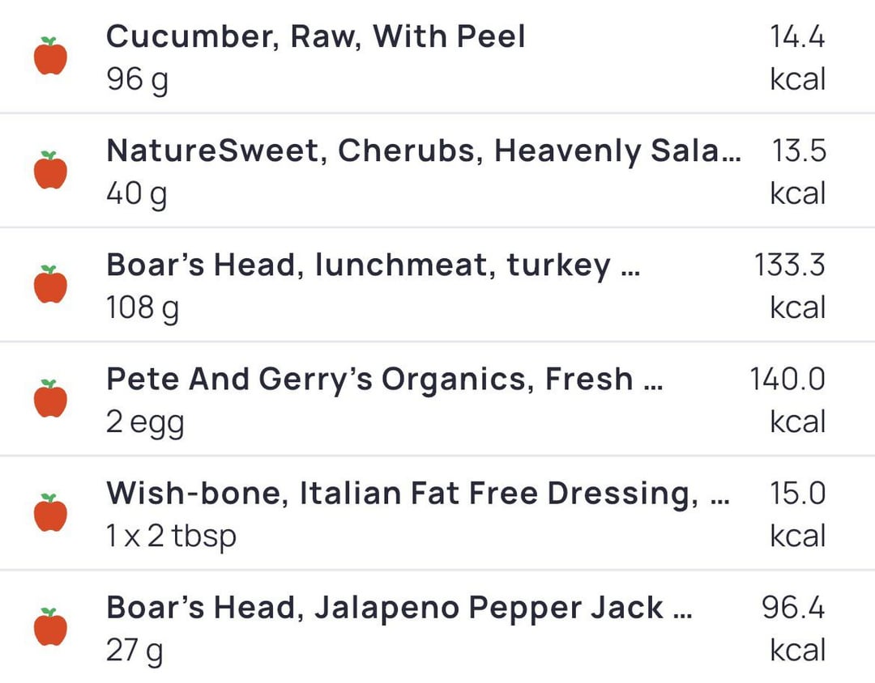
Task: Select the 96 g serving amount
Action: coord(137,80)
